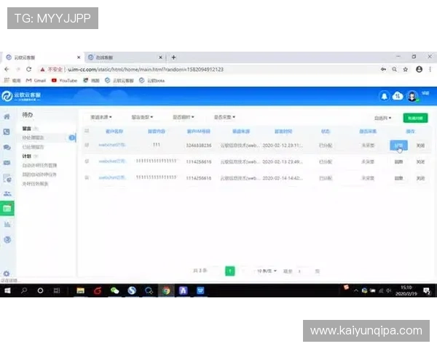The image size is (437, 349).
Task: Open the handled messages item below the highlighted one
Action: point(33,147)
